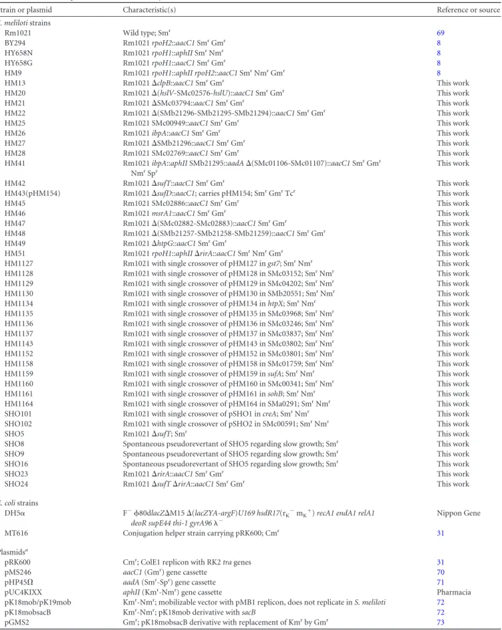The image size is (502, 630).
Task: Open reference 8 in the BY294 row
Action: click(438, 43)
